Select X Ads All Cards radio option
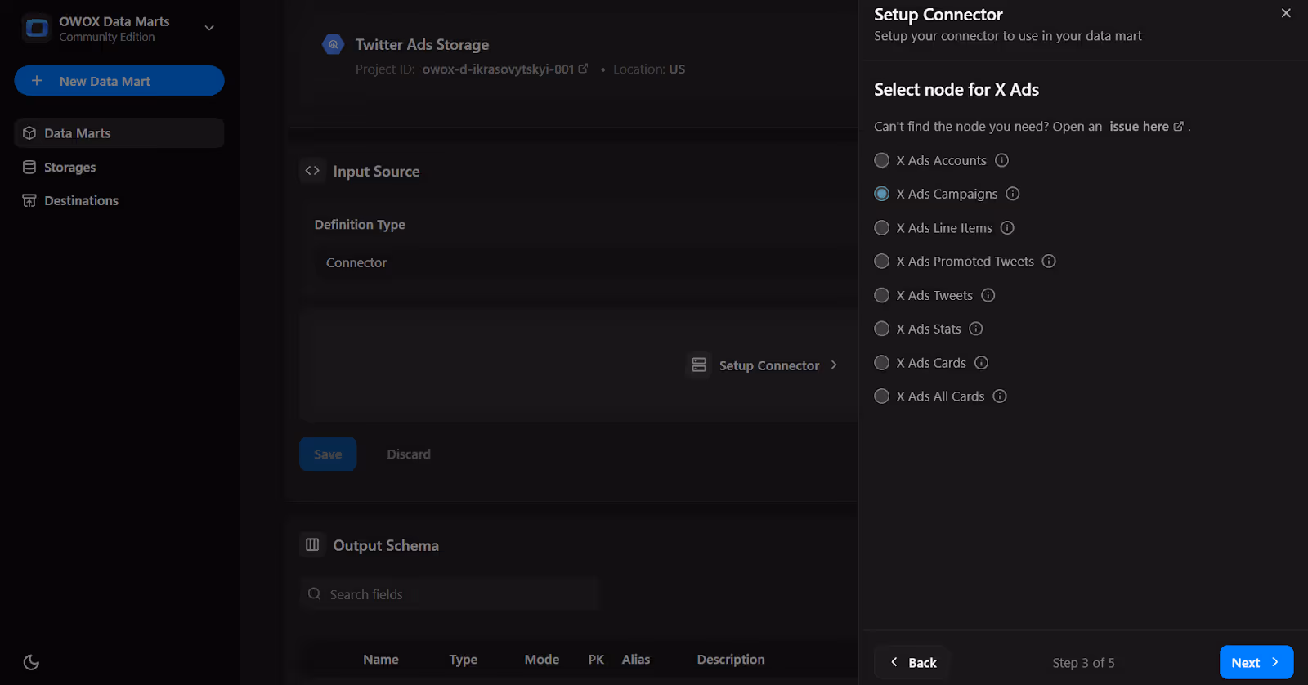 (881, 396)
